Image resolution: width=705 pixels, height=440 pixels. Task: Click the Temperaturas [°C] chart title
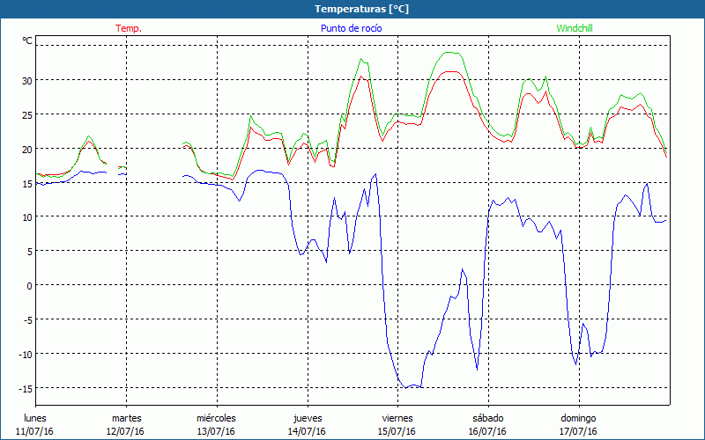[x=361, y=9]
